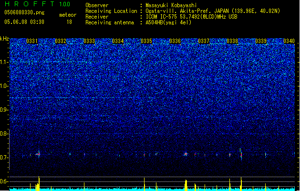
Task: Click the 1.0 kHz frequency axis label
Action: 4,86
